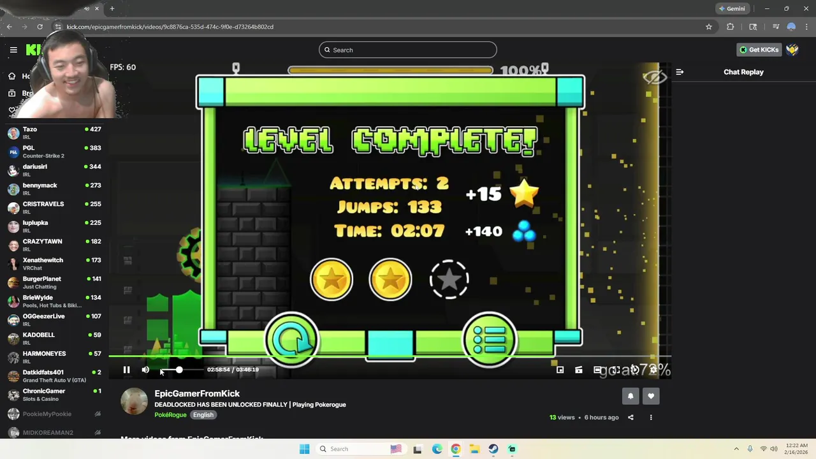Select ChronicGamer in the sidebar list
This screenshot has width=816, height=459.
coord(54,394)
